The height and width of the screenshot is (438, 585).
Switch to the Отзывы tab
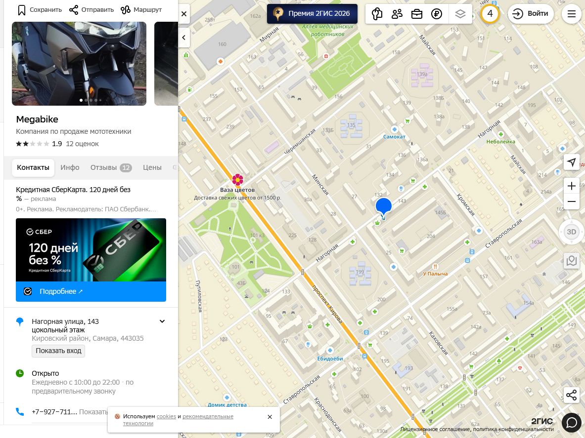coord(111,167)
